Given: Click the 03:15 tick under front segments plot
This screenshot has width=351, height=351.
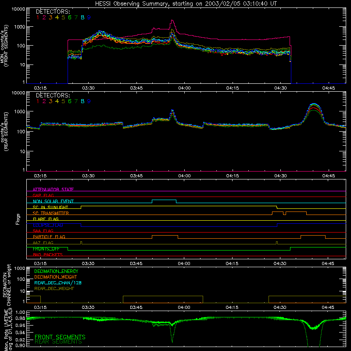Looking at the screenshot, I should click(x=40, y=88).
